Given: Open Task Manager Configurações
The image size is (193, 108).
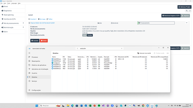Looking at the screenshot, I should pyautogui.click(x=39, y=90).
